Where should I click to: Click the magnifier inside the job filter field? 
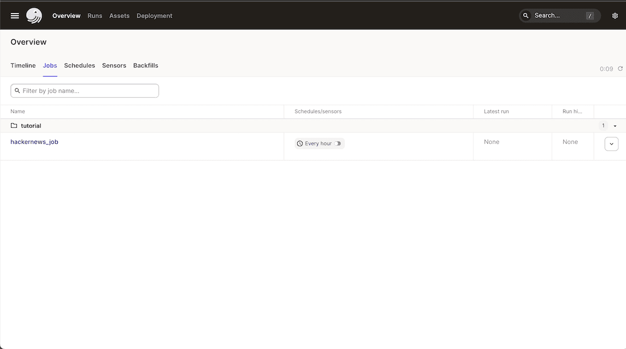point(17,91)
